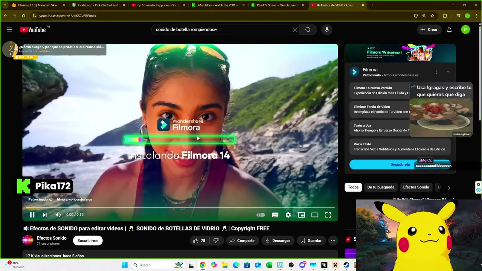
Task: Click the filmora.wondershare.es link in the player
Action: click(74, 199)
